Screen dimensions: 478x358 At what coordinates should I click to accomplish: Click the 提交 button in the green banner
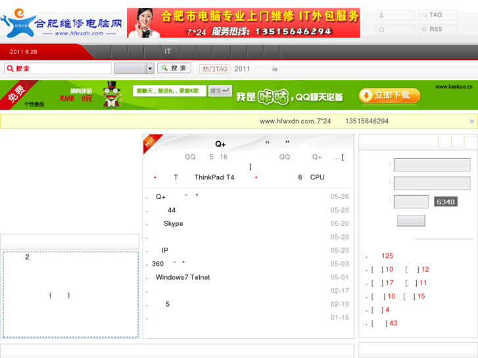coord(220,91)
